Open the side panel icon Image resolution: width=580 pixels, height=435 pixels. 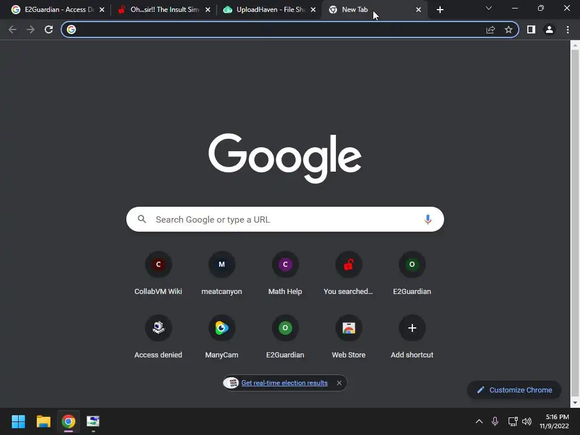(x=531, y=29)
